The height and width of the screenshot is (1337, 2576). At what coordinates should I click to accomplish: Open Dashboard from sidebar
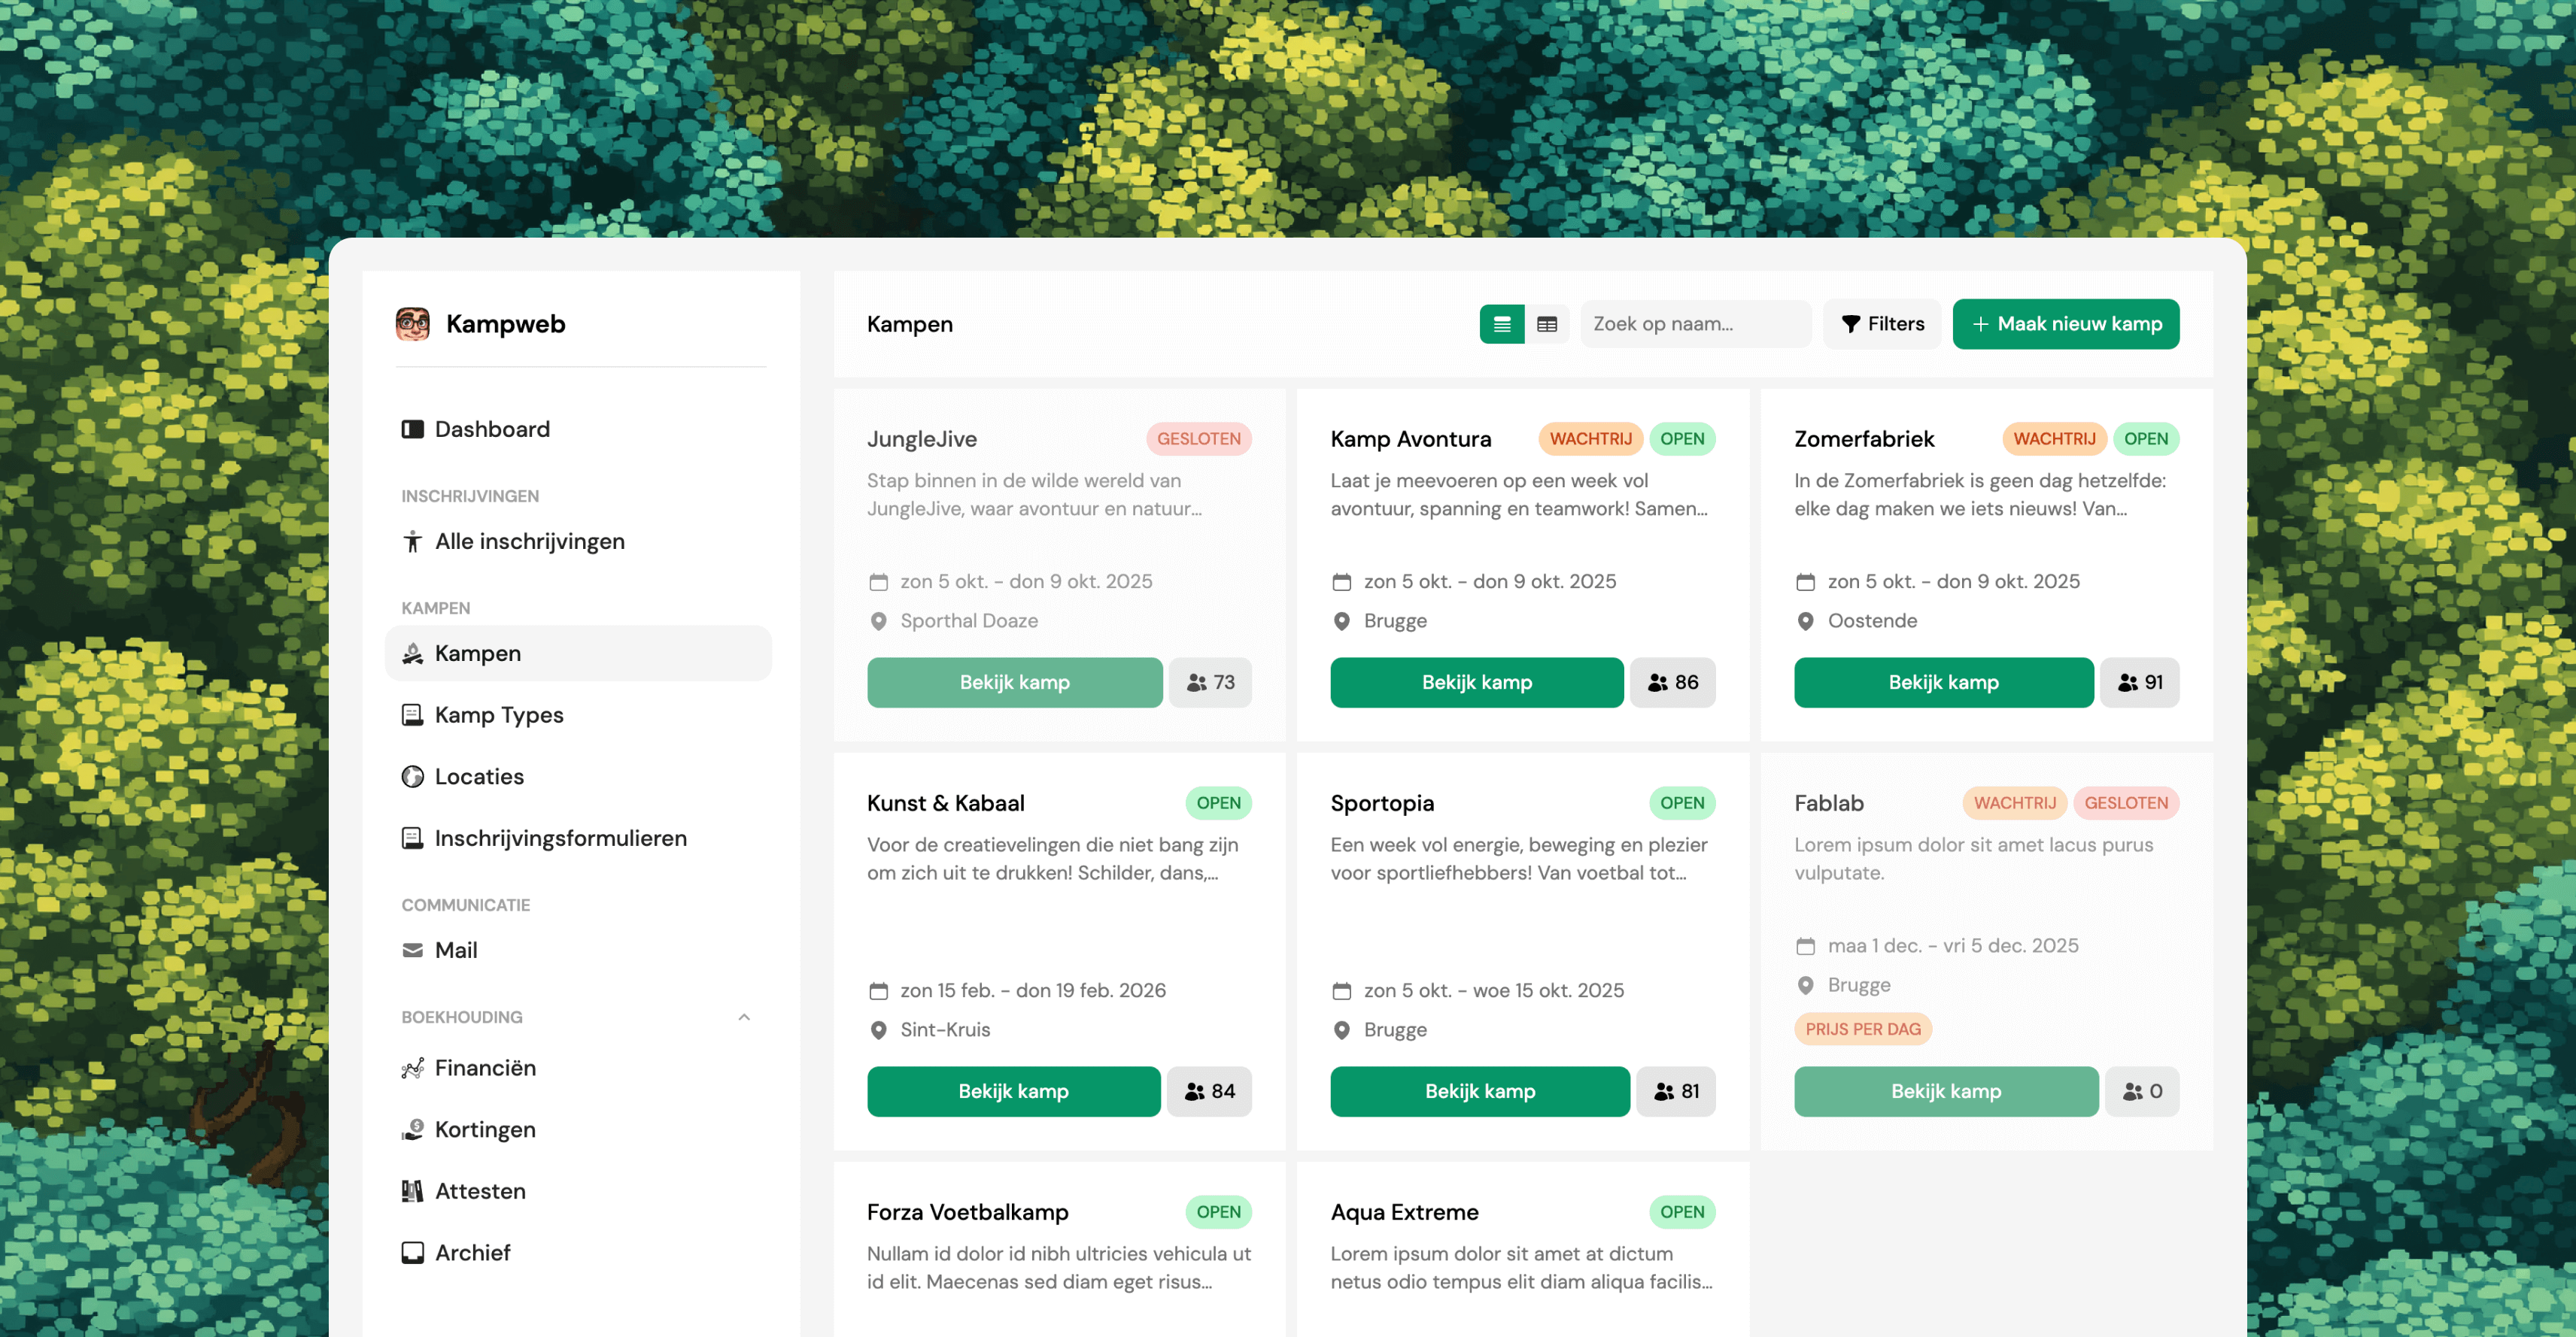[491, 429]
